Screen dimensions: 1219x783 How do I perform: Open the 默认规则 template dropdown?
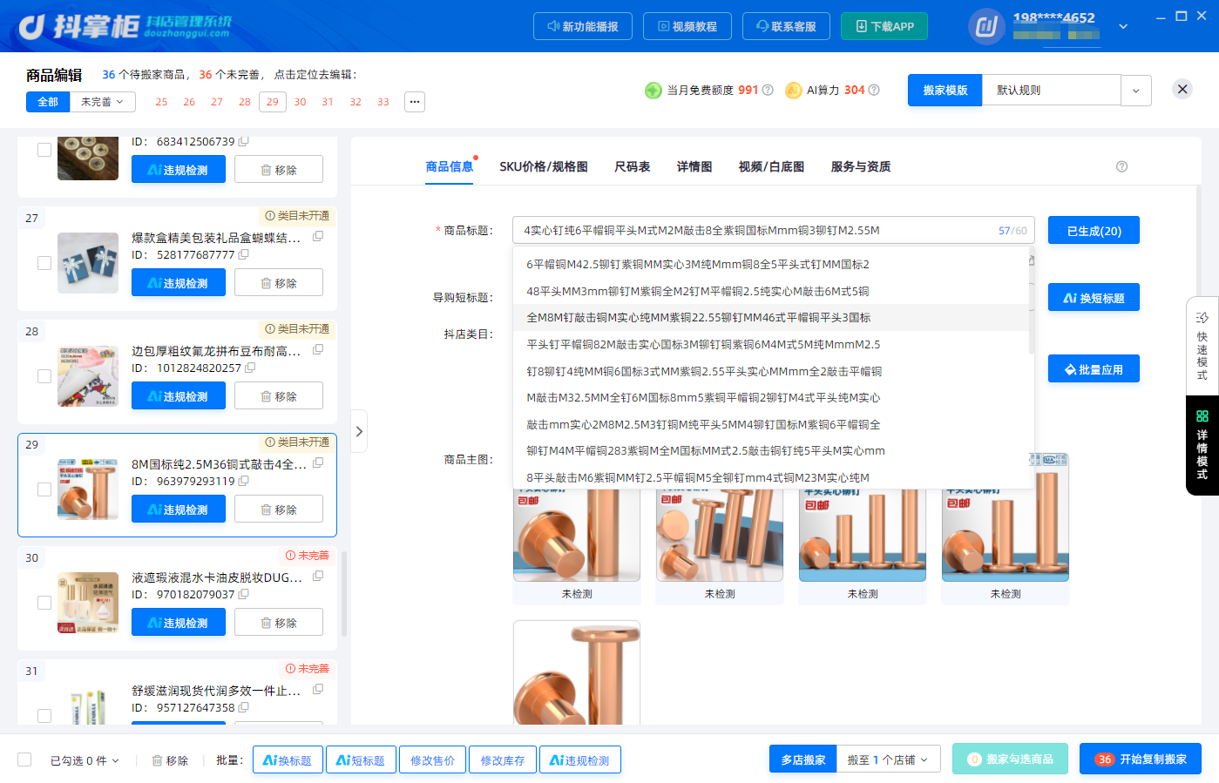[x=1135, y=91]
